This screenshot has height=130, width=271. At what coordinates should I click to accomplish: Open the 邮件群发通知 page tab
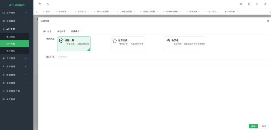coord(172,12)
